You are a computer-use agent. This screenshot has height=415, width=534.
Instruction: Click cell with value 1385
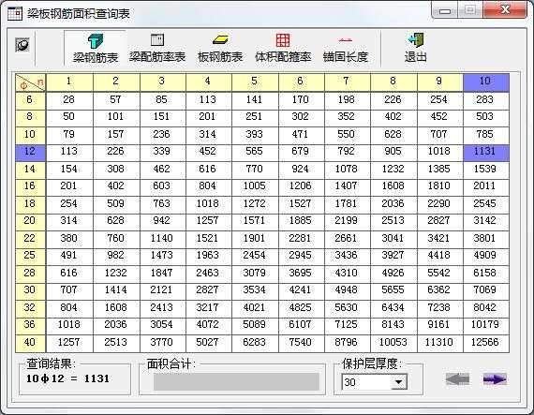point(439,170)
